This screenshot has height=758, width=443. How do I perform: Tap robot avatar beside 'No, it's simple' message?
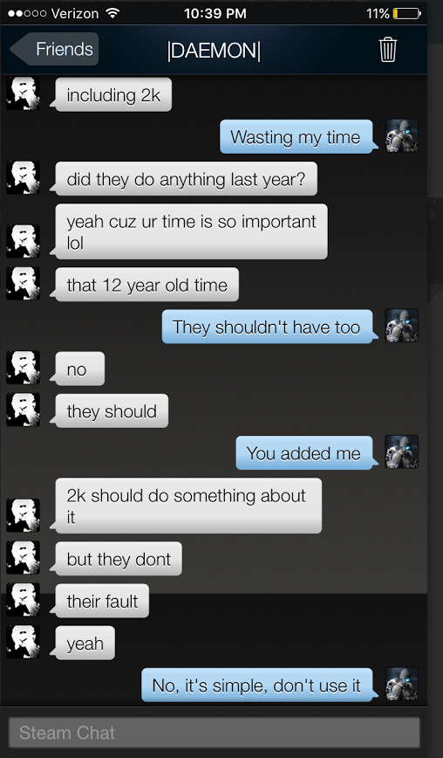pos(402,684)
